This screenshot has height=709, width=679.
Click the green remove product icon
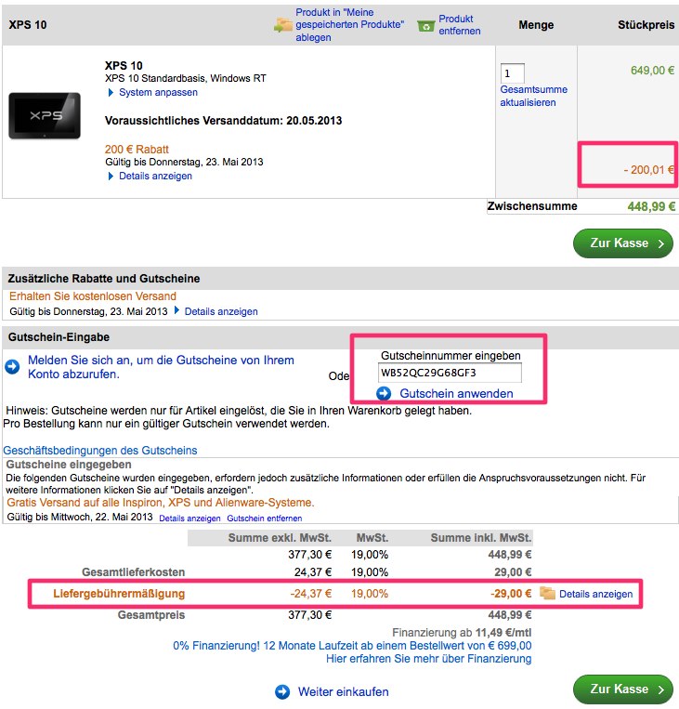pos(426,25)
